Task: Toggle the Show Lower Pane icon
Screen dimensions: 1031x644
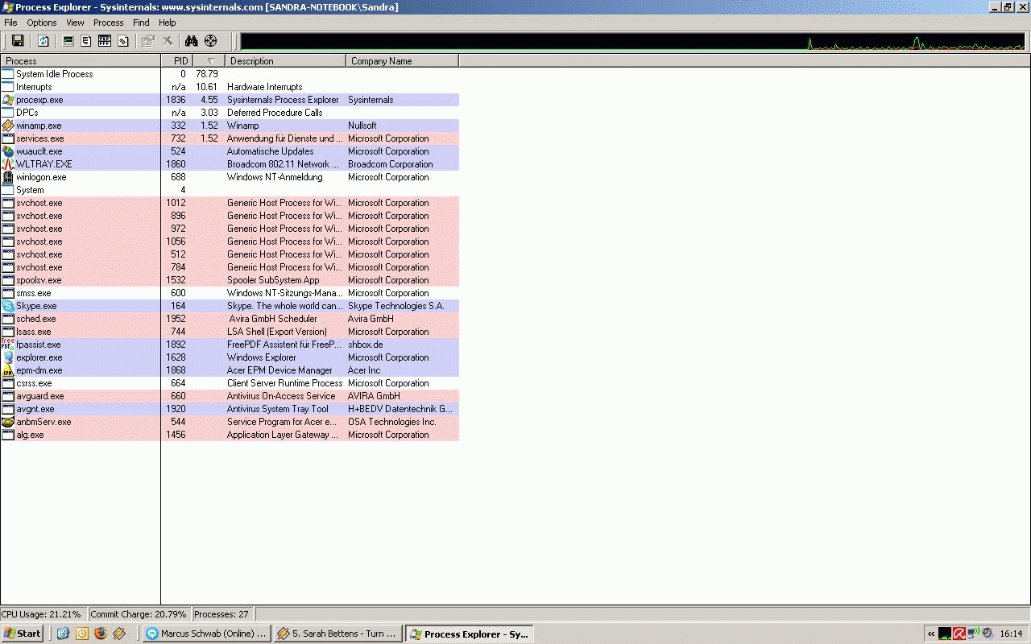Action: pyautogui.click(x=105, y=41)
